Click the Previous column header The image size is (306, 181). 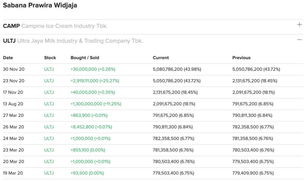pyautogui.click(x=241, y=58)
